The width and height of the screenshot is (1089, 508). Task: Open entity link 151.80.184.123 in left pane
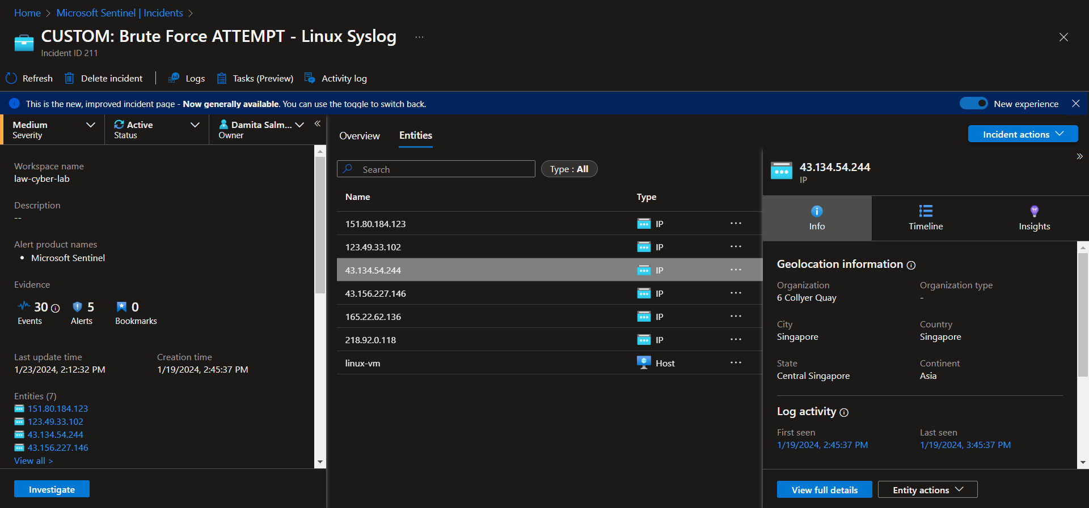[x=58, y=409]
